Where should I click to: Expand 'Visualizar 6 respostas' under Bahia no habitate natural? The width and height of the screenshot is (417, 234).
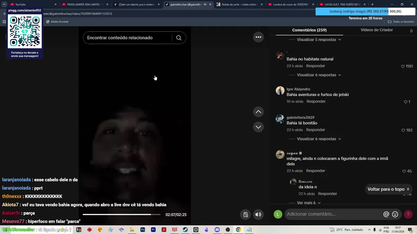tap(319, 75)
